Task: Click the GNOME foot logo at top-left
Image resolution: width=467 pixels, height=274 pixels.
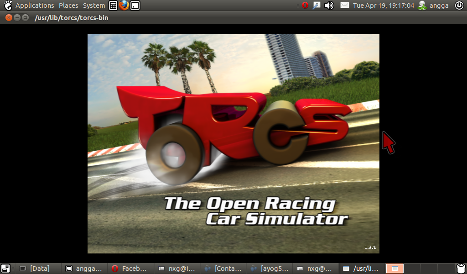Action: click(6, 5)
